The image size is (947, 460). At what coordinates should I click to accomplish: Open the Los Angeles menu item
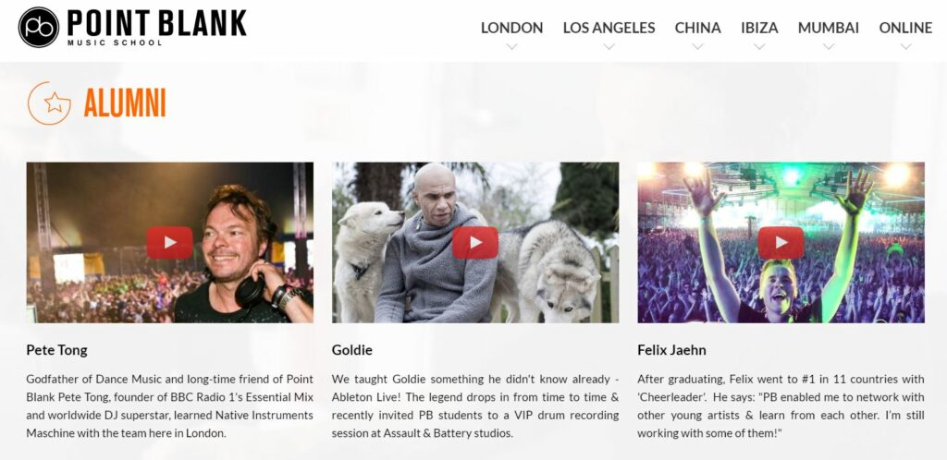[x=609, y=28]
